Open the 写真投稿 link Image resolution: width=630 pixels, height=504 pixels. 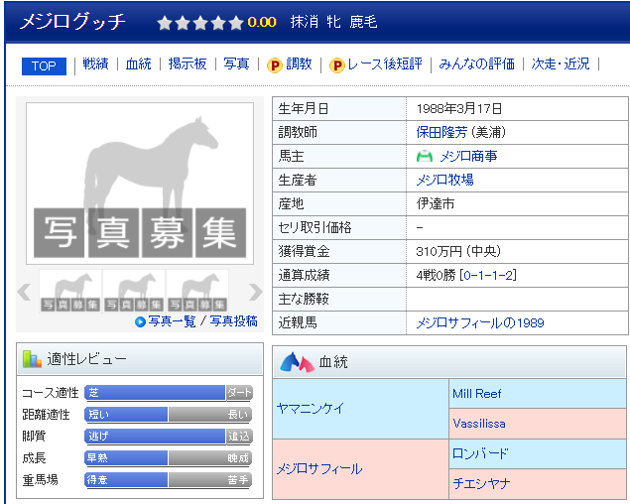[233, 321]
